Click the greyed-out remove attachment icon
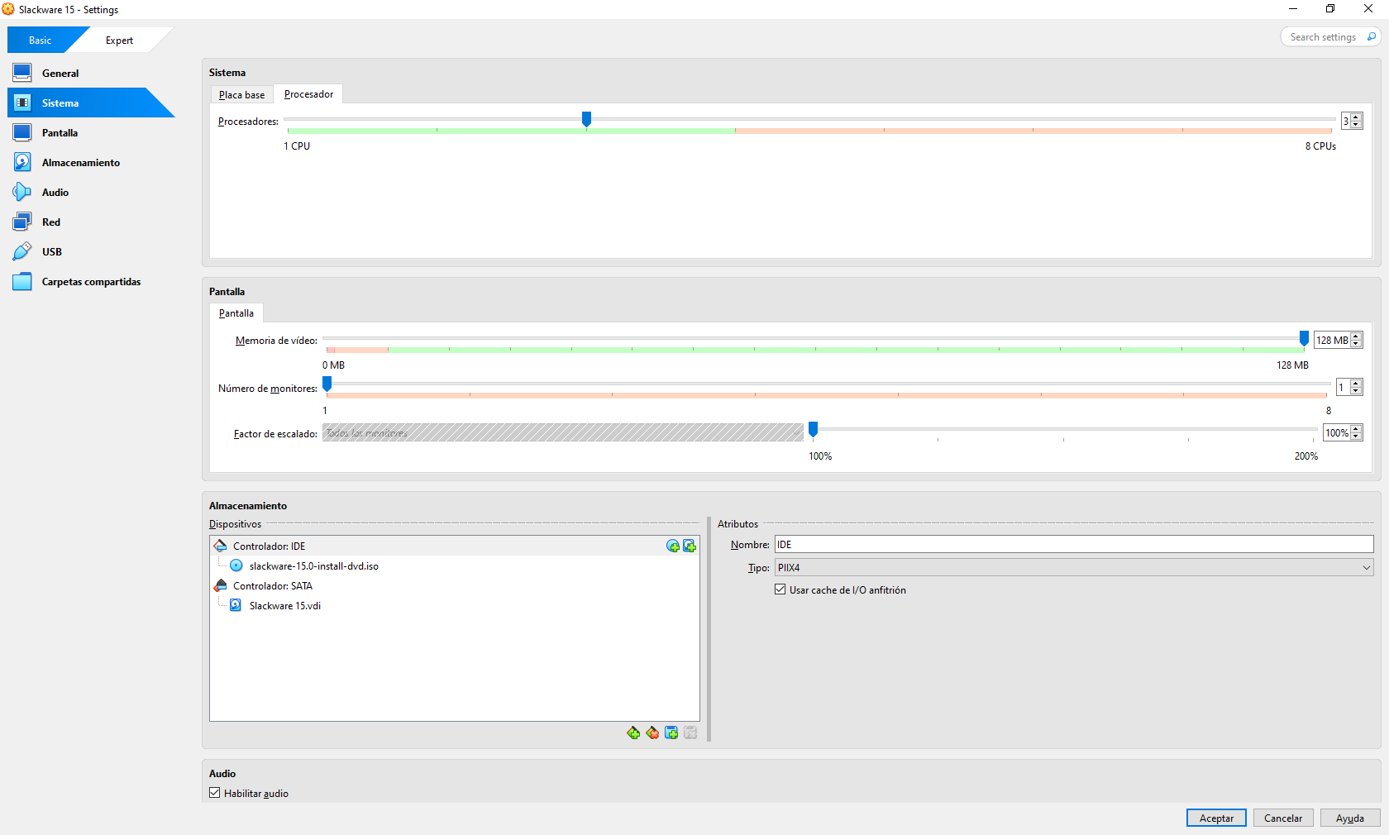The image size is (1389, 835). click(x=690, y=732)
